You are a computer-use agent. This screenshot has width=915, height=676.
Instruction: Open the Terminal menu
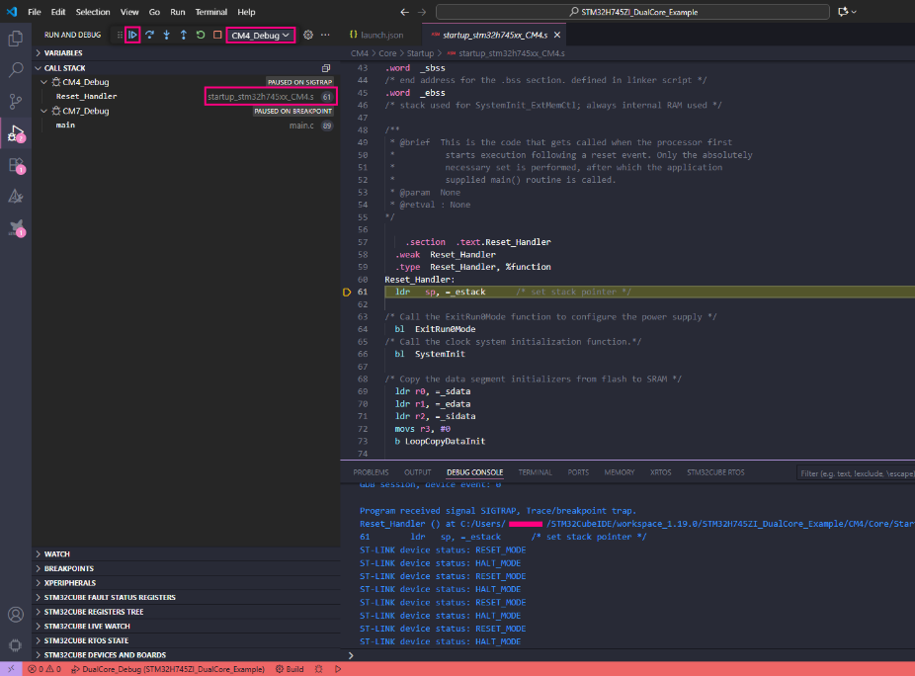pyautogui.click(x=210, y=12)
